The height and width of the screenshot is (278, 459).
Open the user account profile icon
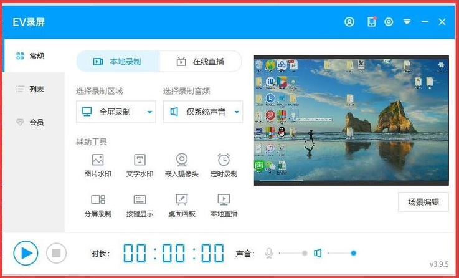click(349, 22)
